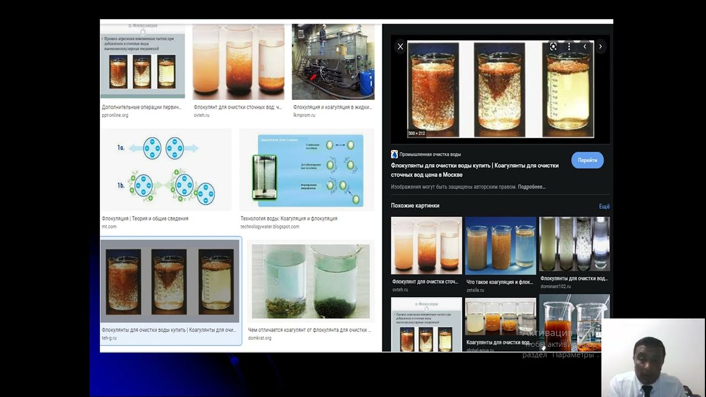Open similar slide image at panel bottom left
Viewport: 706px width, 397px height.
coord(426,324)
